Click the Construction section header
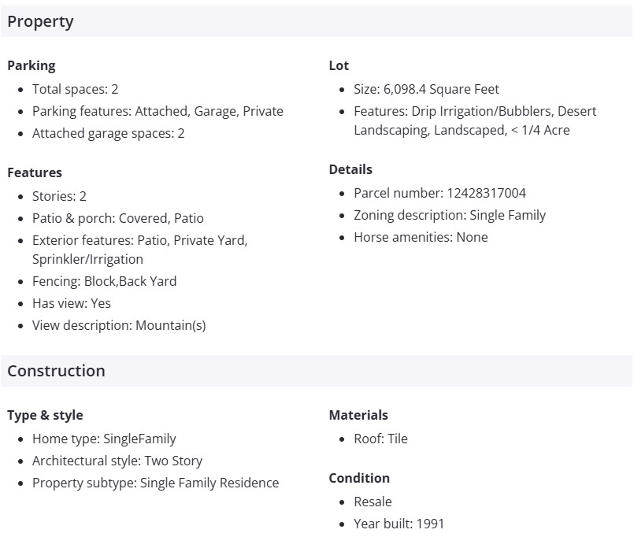634x537 pixels. tap(57, 371)
